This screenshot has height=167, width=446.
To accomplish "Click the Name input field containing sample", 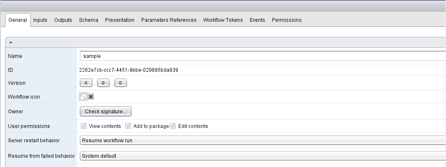I will 263,56.
